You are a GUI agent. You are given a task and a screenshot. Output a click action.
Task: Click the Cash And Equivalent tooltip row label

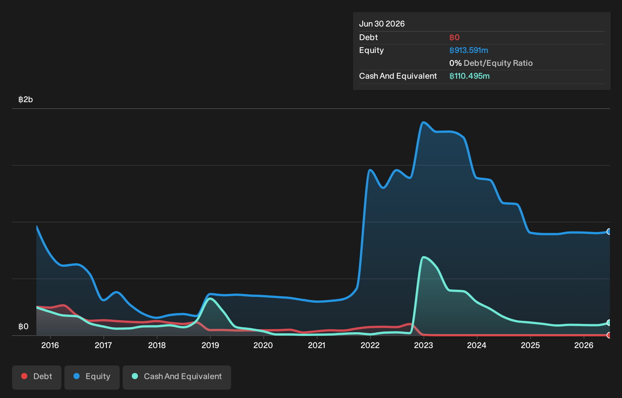[398, 76]
